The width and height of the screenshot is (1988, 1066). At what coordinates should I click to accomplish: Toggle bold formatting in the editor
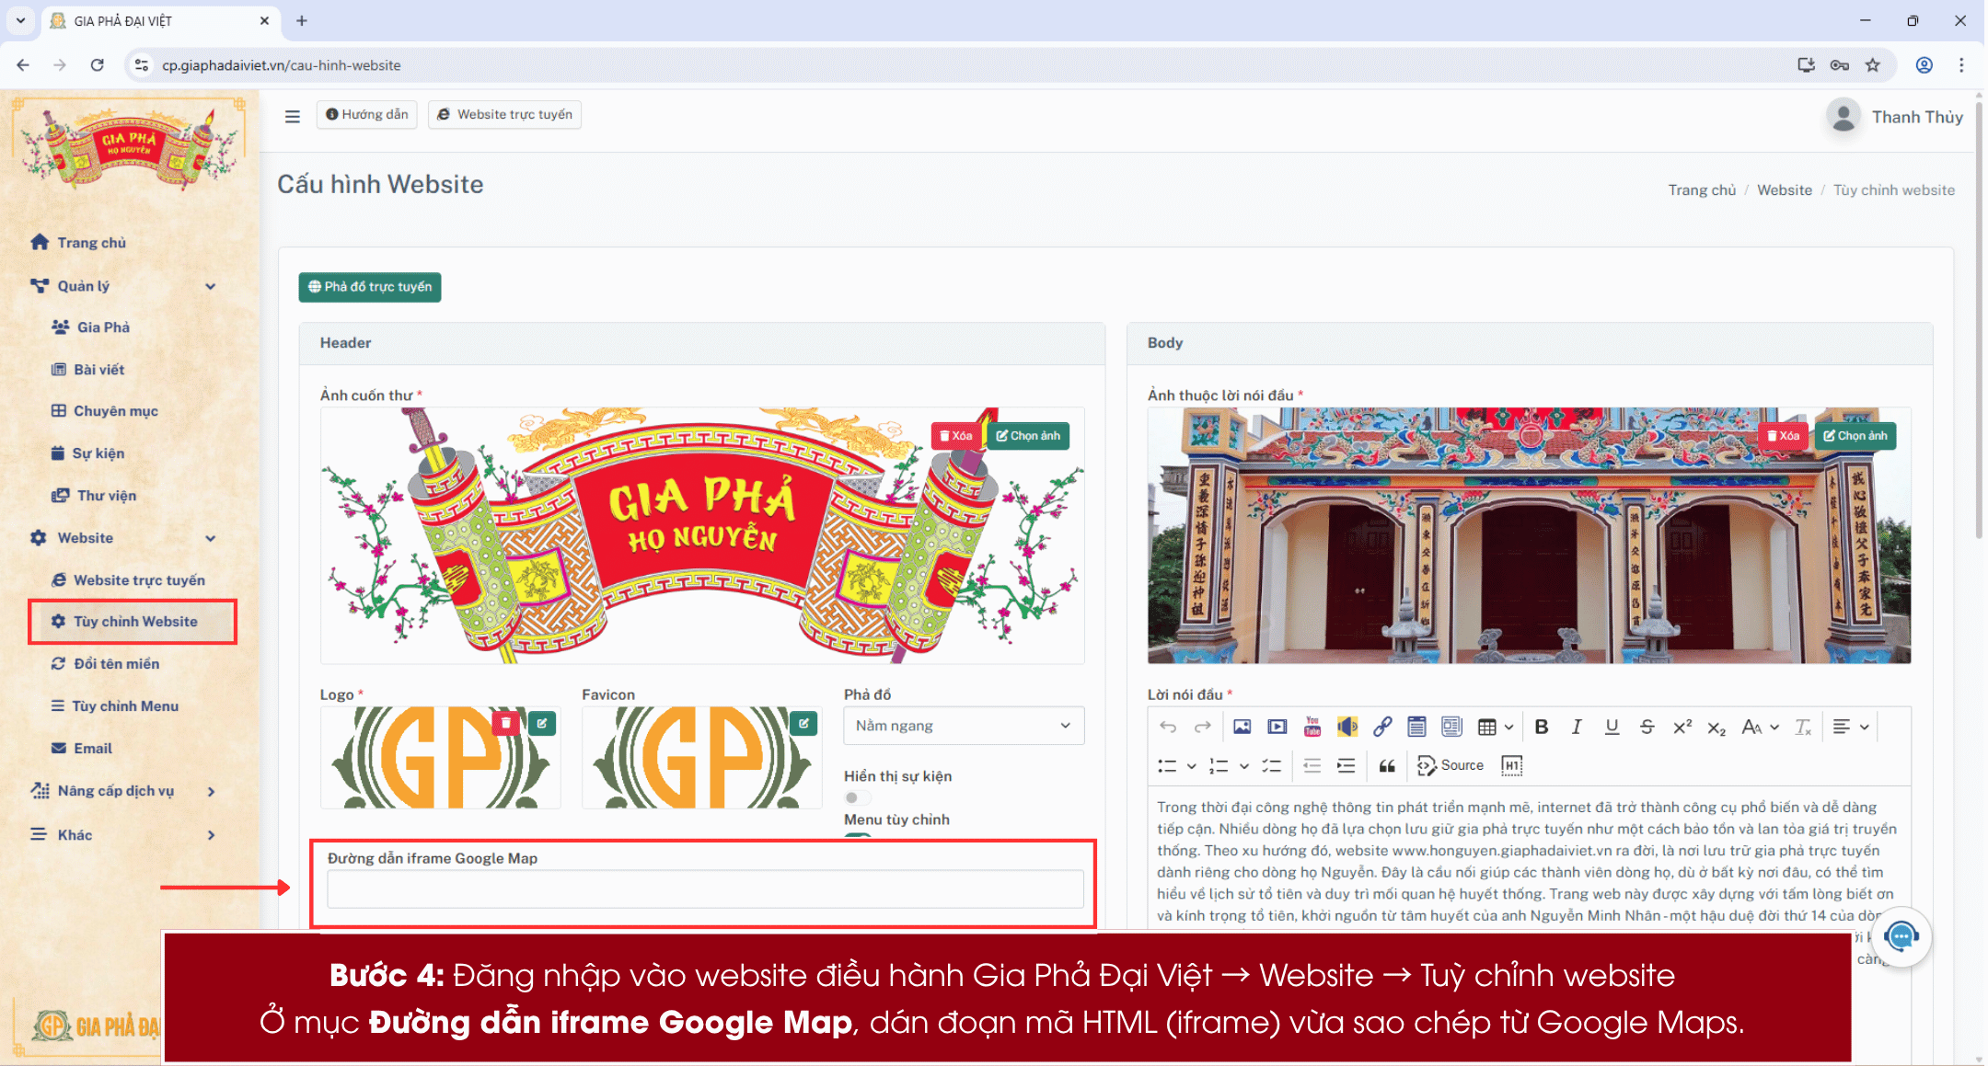pyautogui.click(x=1543, y=727)
